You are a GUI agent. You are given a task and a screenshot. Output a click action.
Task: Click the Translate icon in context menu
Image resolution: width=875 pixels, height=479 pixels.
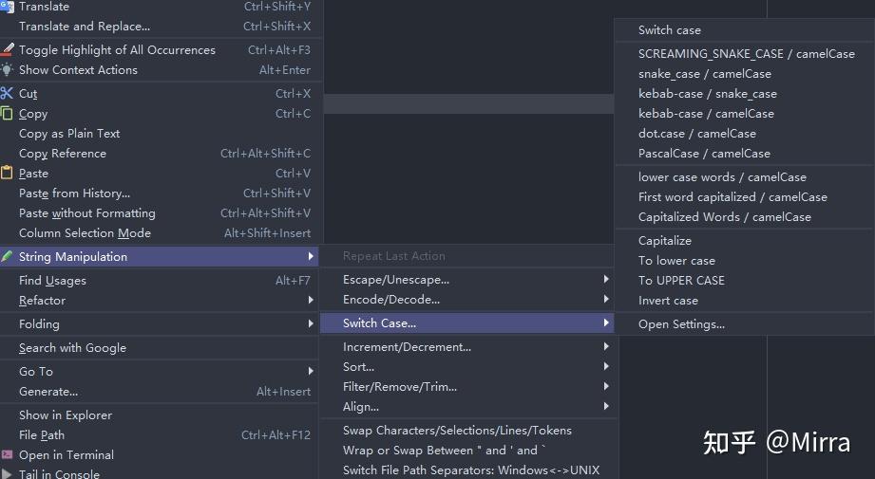tap(7, 7)
